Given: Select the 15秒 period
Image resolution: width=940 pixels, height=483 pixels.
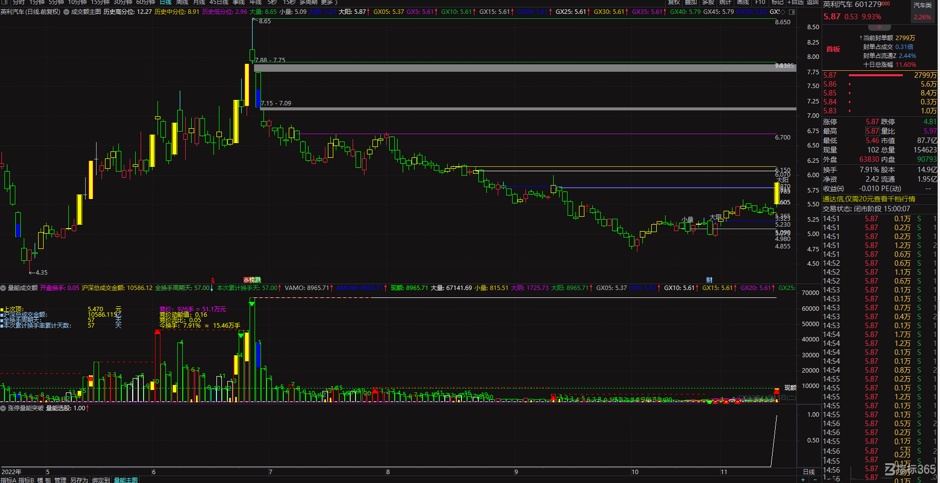Looking at the screenshot, I should 289,2.
